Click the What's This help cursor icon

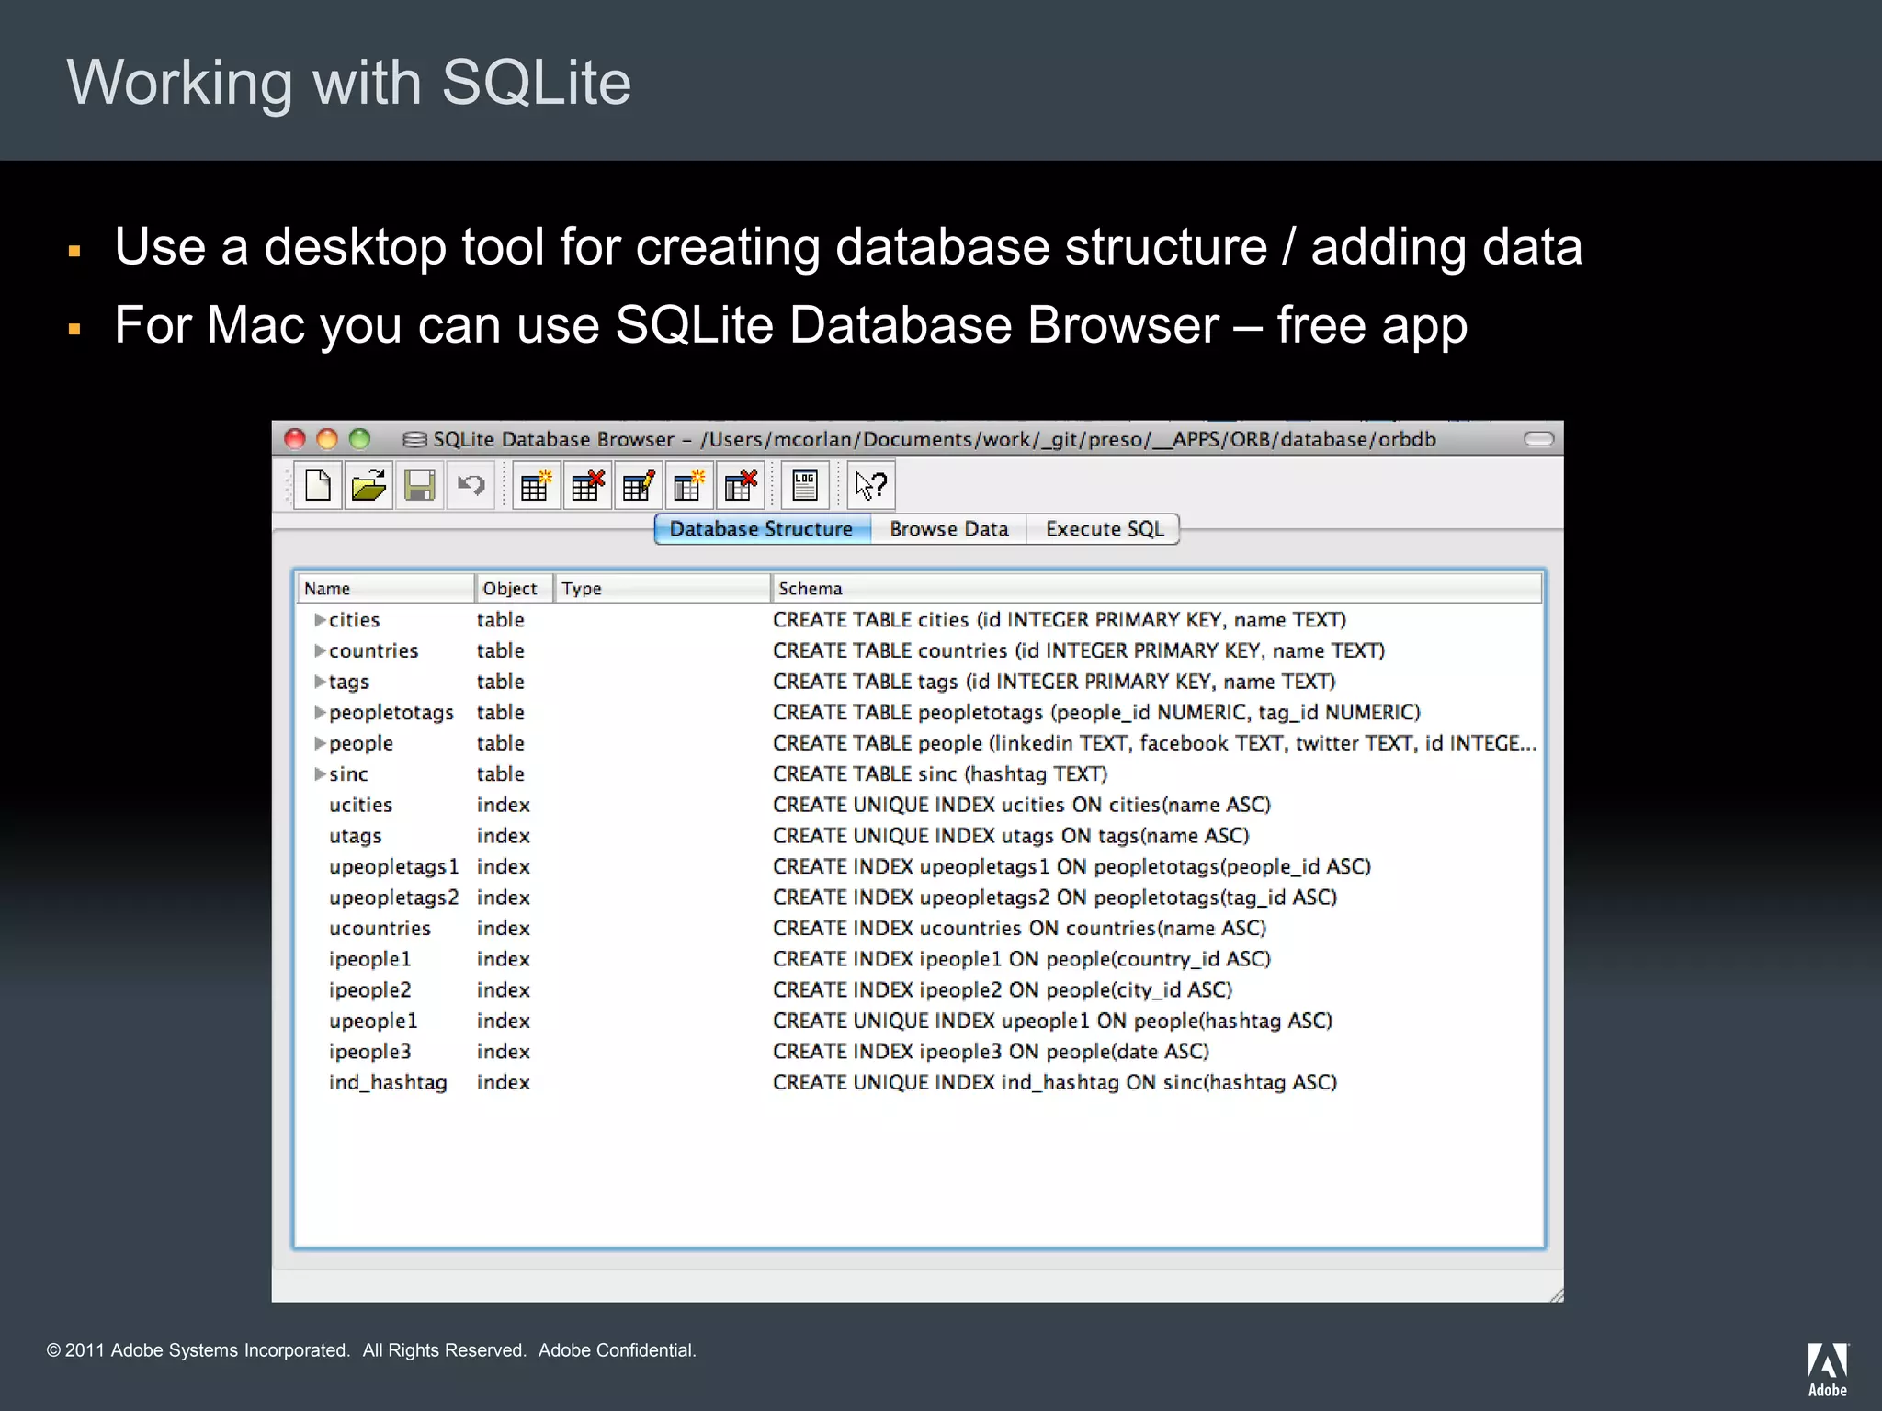click(870, 485)
